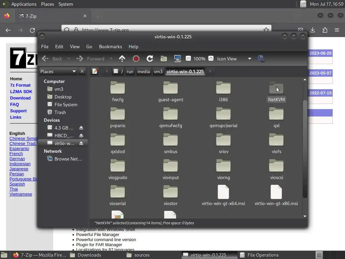This screenshot has height=259, width=345.
Task: Open the System panel menu
Action: (66, 4)
